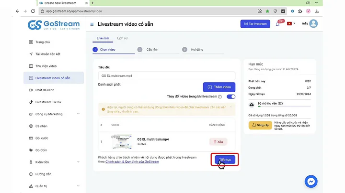This screenshot has width=345, height=193.
Task: Click the pink browser profile icon
Action: (308, 11)
